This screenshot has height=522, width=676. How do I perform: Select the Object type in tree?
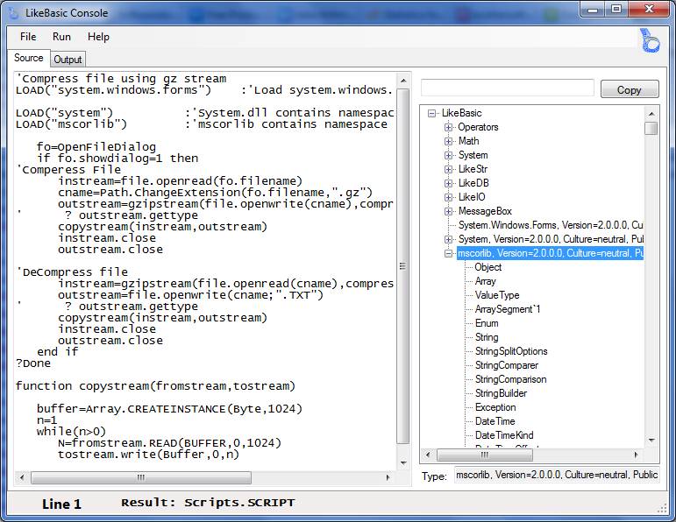[488, 267]
